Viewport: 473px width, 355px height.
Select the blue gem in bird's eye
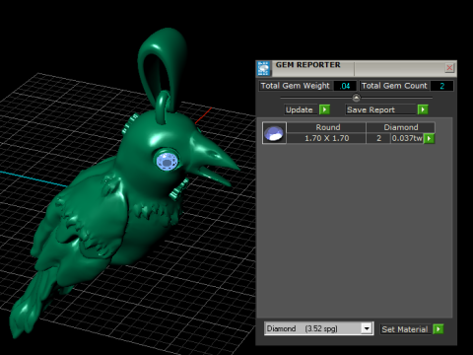point(168,162)
